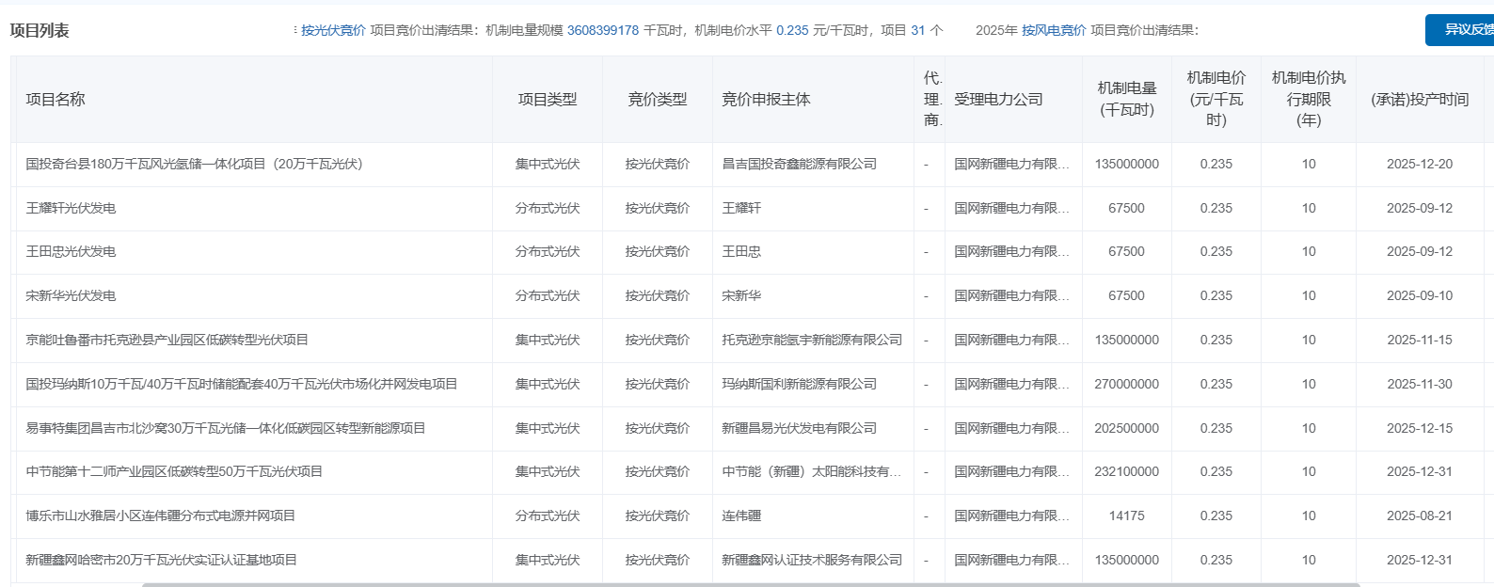The width and height of the screenshot is (1494, 587).
Task: Click the 竞价申报主体 column header
Action: [x=766, y=99]
